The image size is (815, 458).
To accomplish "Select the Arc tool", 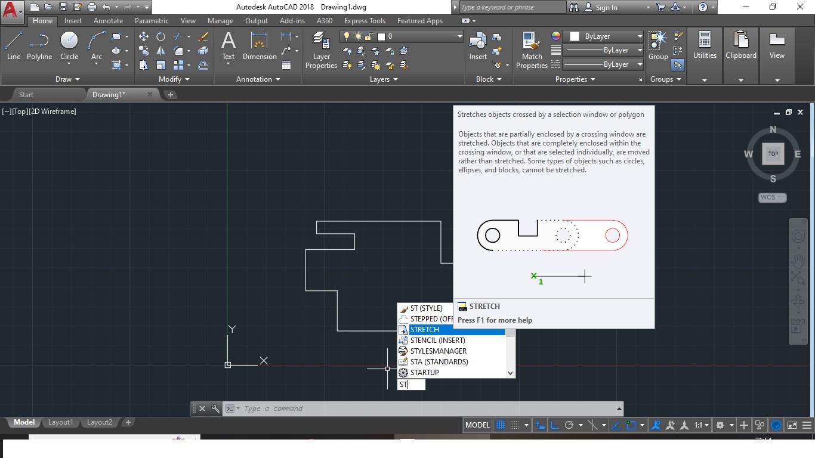I will pos(96,47).
